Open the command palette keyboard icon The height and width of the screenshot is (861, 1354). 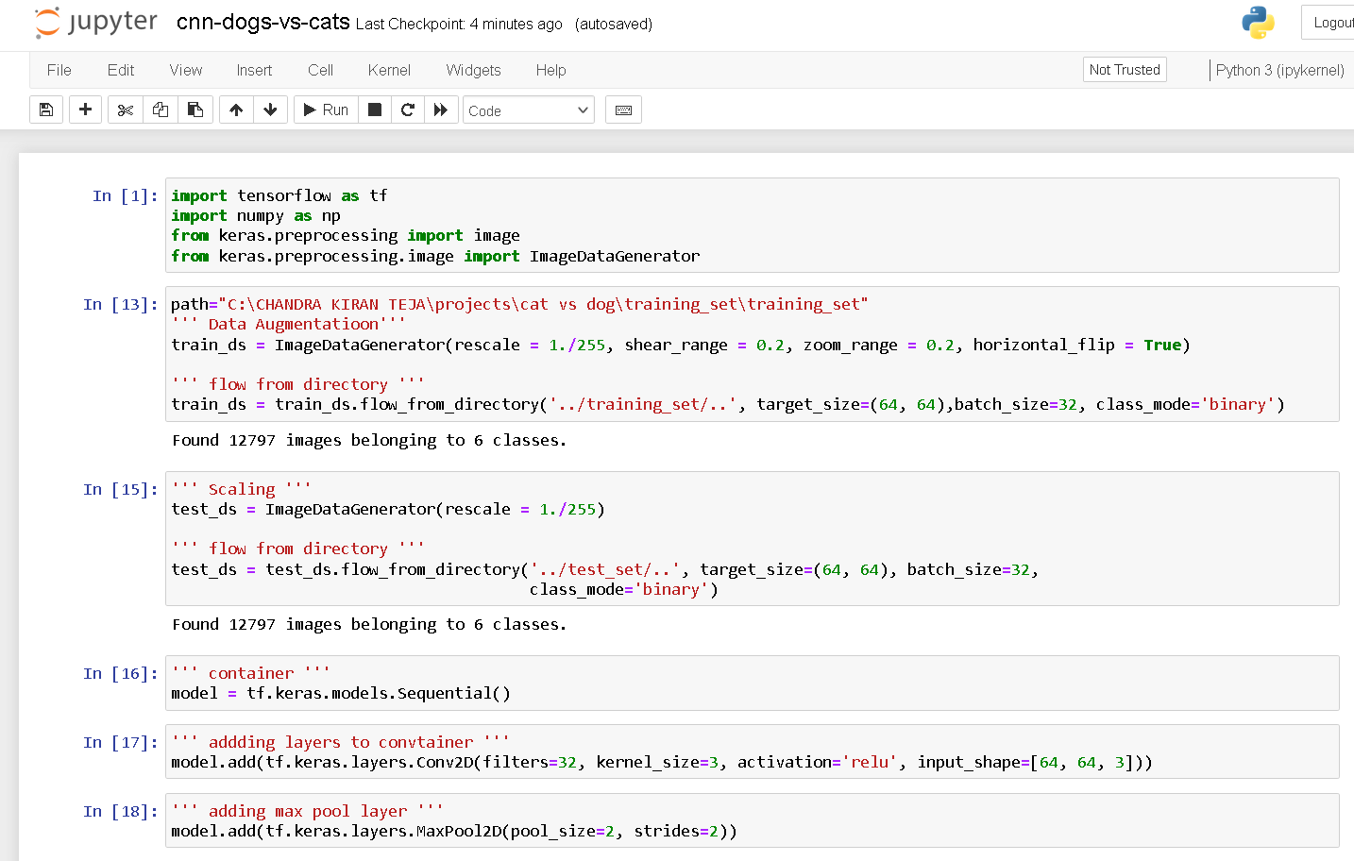point(623,110)
